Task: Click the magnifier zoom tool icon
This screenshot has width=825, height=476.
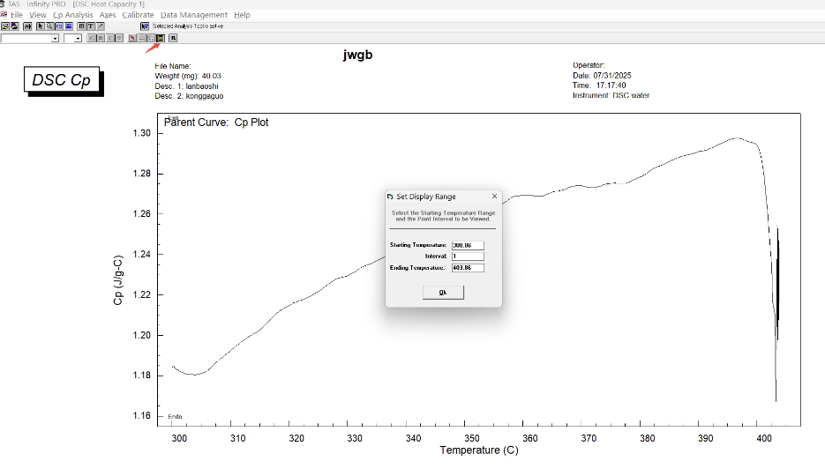Action: 49,26
